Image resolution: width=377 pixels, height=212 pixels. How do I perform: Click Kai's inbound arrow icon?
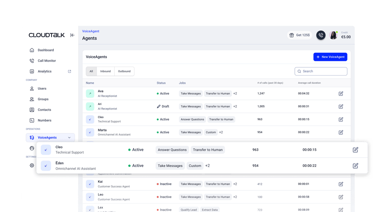click(x=90, y=184)
